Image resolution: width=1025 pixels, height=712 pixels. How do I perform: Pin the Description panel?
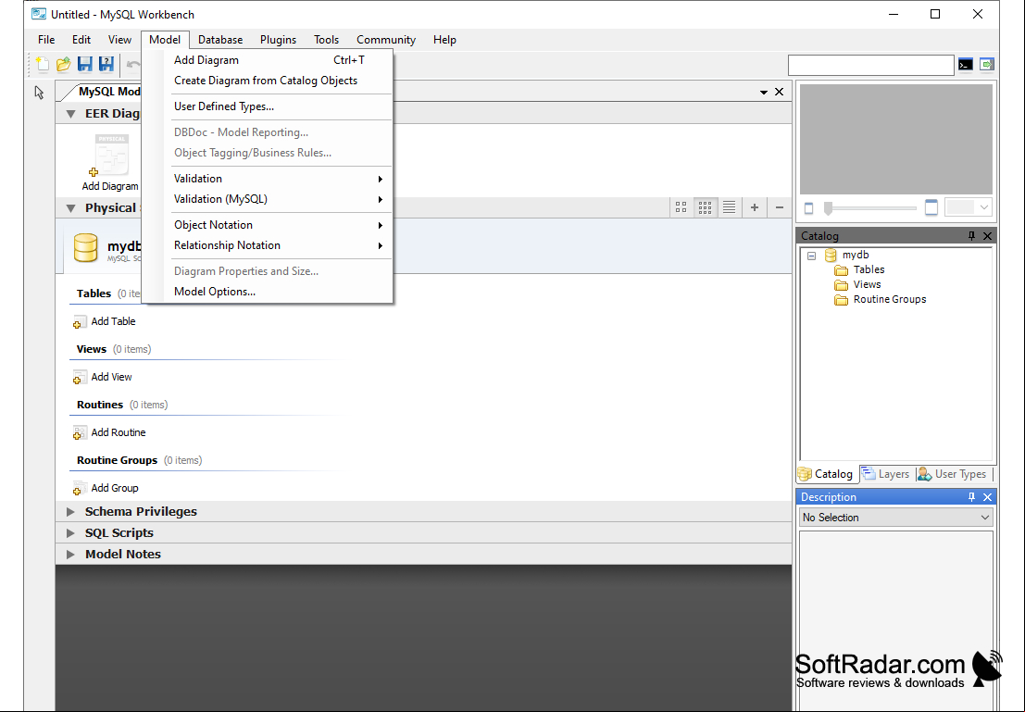[x=971, y=497]
